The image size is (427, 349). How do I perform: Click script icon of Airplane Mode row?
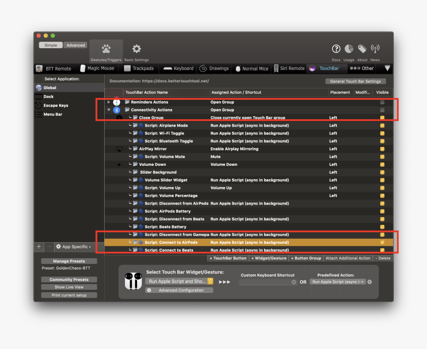pos(141,126)
